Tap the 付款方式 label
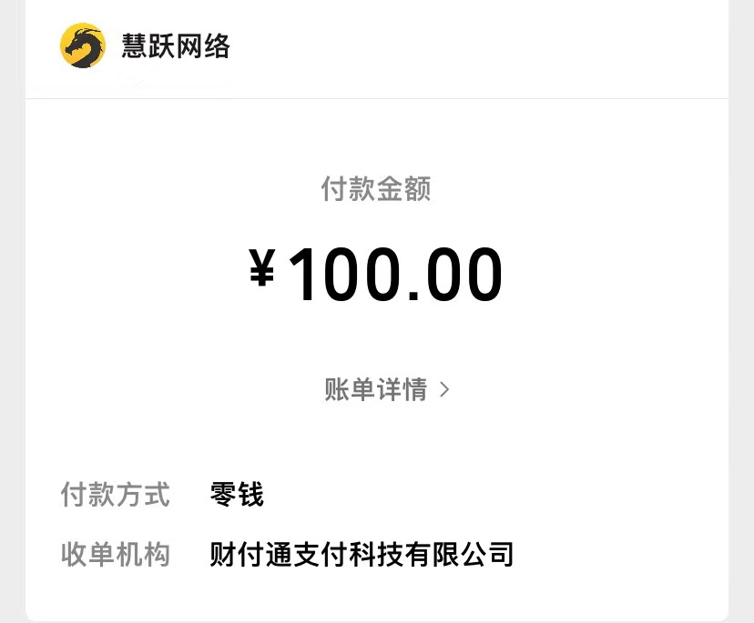Screen dimensions: 754x623 pyautogui.click(x=116, y=494)
